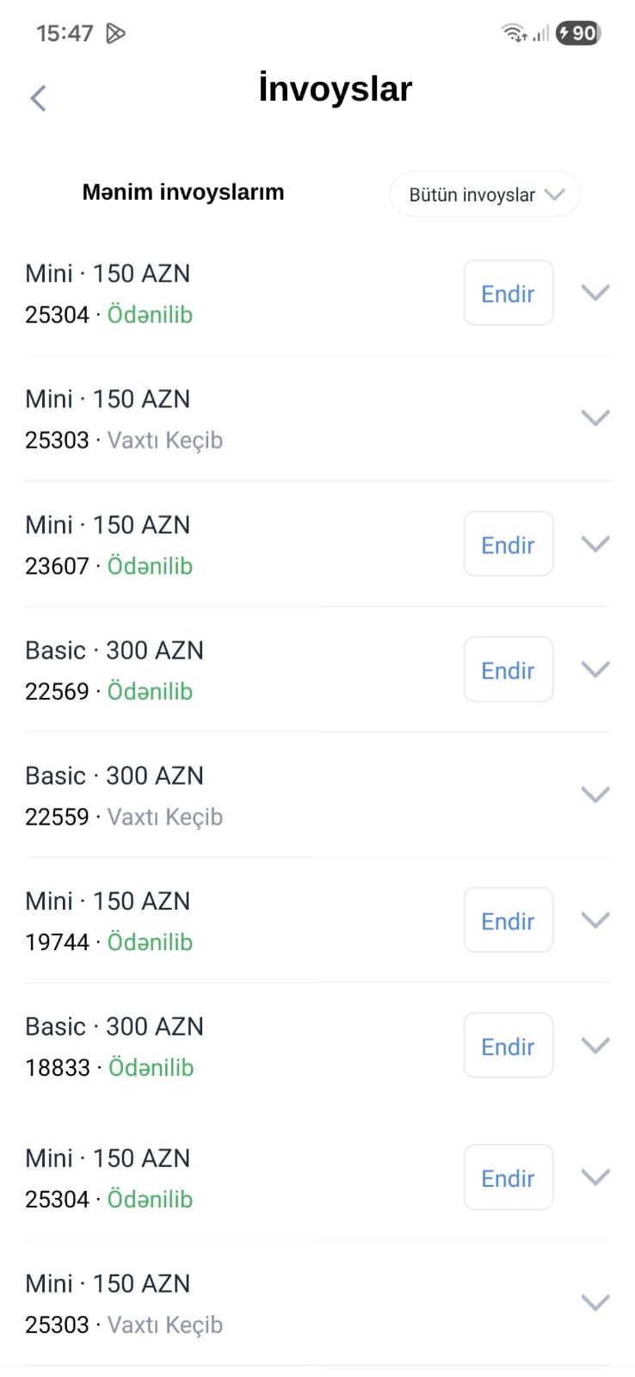The width and height of the screenshot is (635, 1377).
Task: Tap the Play Store notification icon
Action: [115, 34]
